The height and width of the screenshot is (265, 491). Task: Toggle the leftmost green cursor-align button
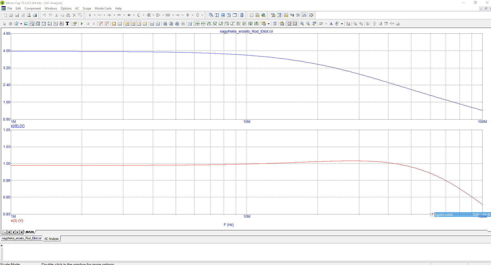(197, 24)
